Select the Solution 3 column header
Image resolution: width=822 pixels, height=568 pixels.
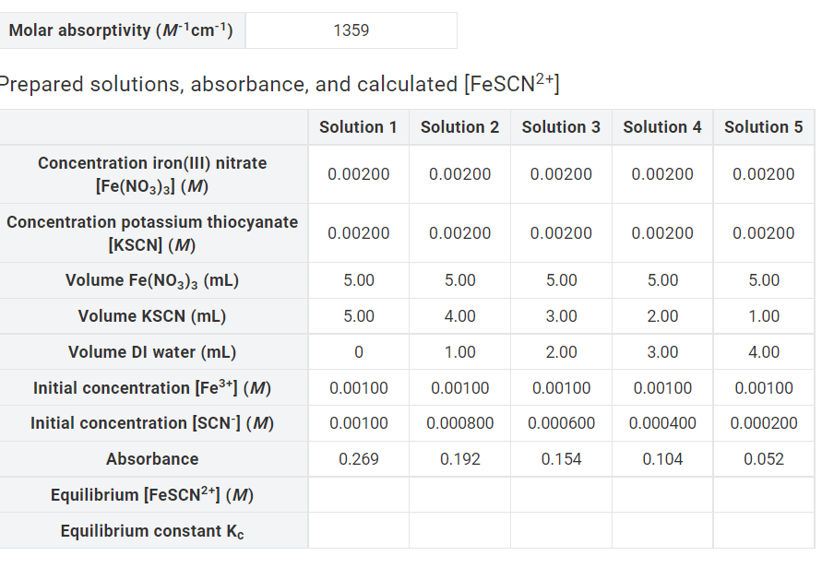click(560, 126)
